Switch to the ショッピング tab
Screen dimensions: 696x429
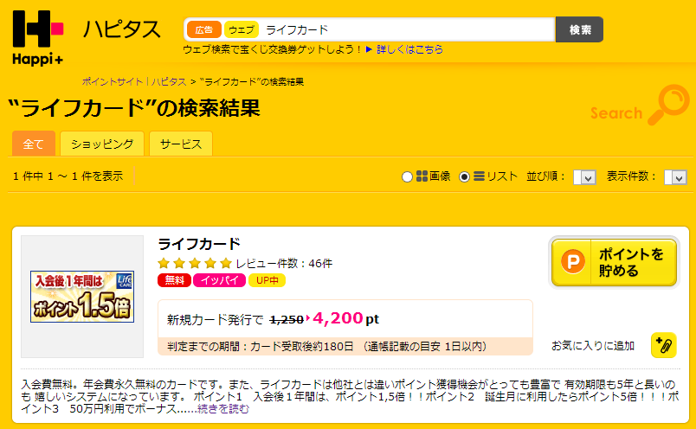pyautogui.click(x=102, y=144)
